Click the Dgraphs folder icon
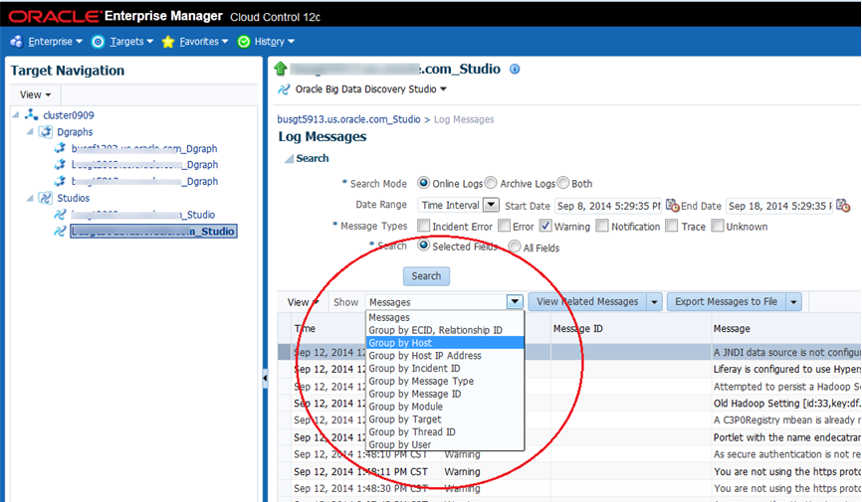 pyautogui.click(x=46, y=132)
